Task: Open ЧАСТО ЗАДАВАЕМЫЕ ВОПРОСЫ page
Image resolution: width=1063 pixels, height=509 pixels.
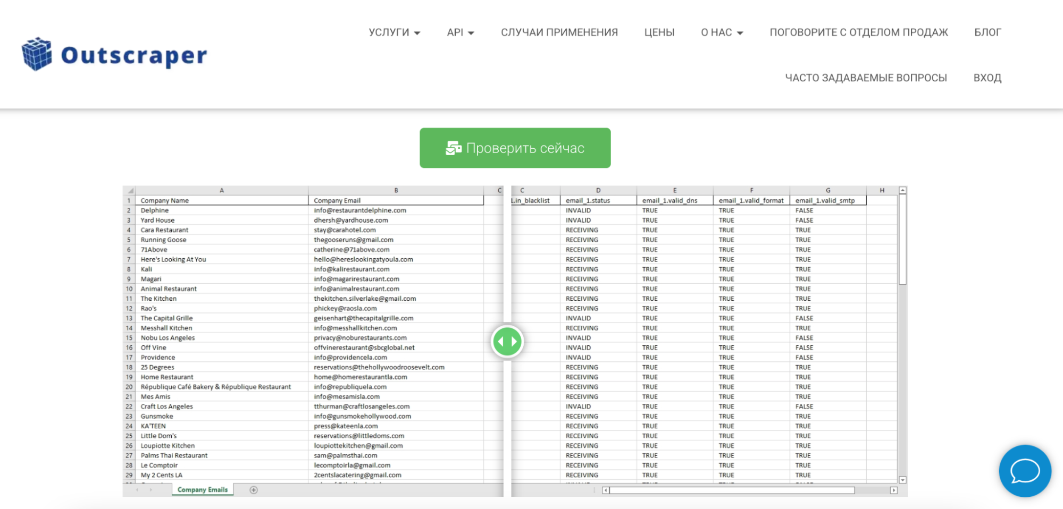Action: click(x=866, y=78)
